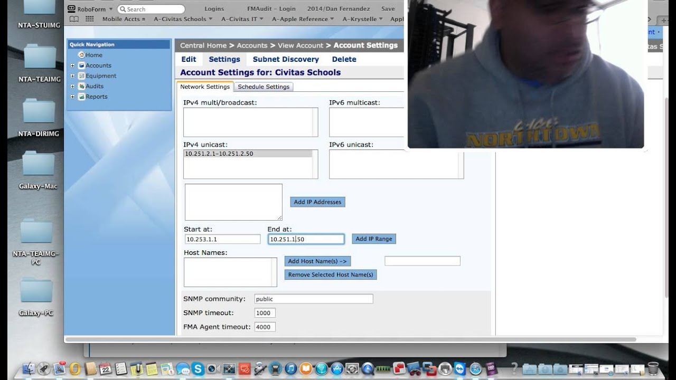Image resolution: width=676 pixels, height=380 pixels.
Task: Go to Central Home breadcrumb
Action: (203, 45)
